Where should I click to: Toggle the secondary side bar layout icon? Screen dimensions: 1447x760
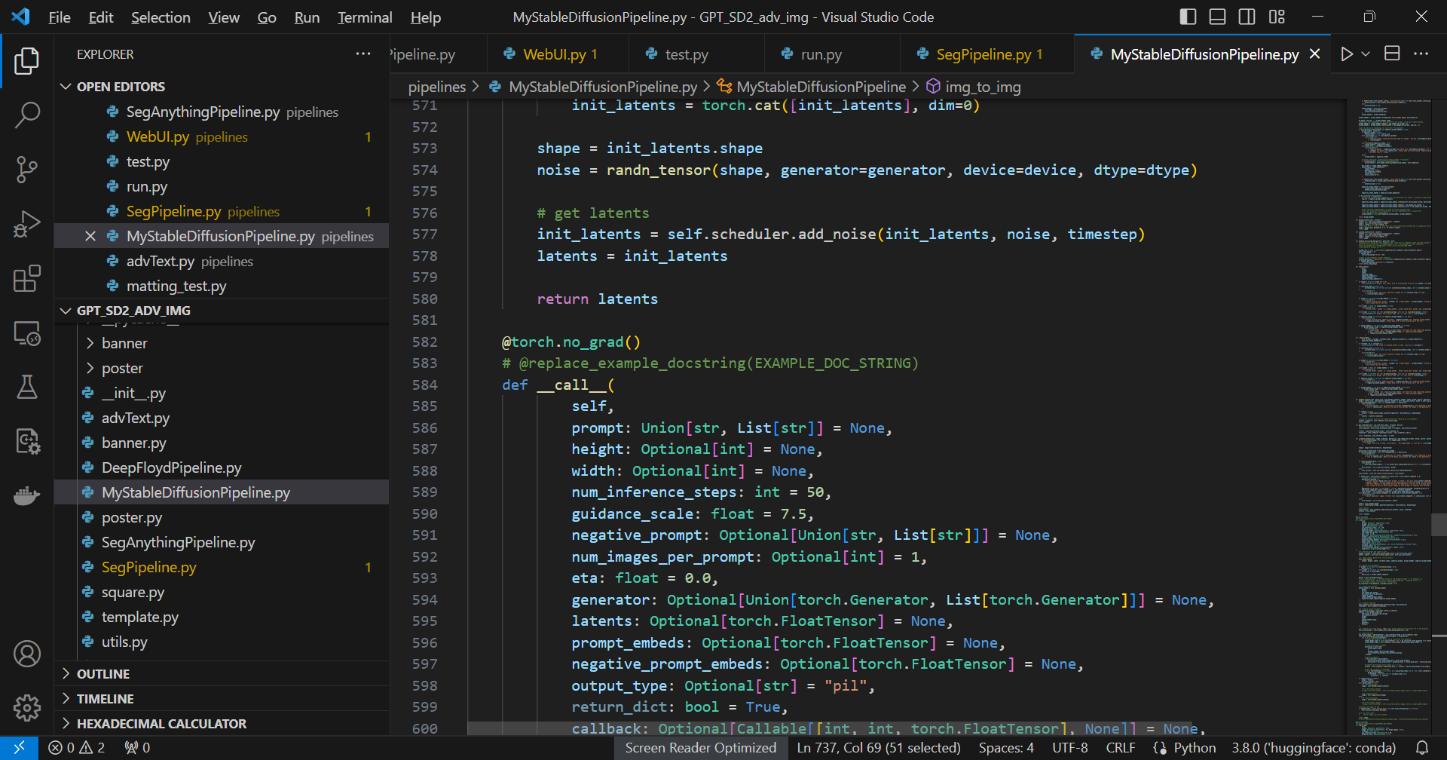coord(1247,17)
